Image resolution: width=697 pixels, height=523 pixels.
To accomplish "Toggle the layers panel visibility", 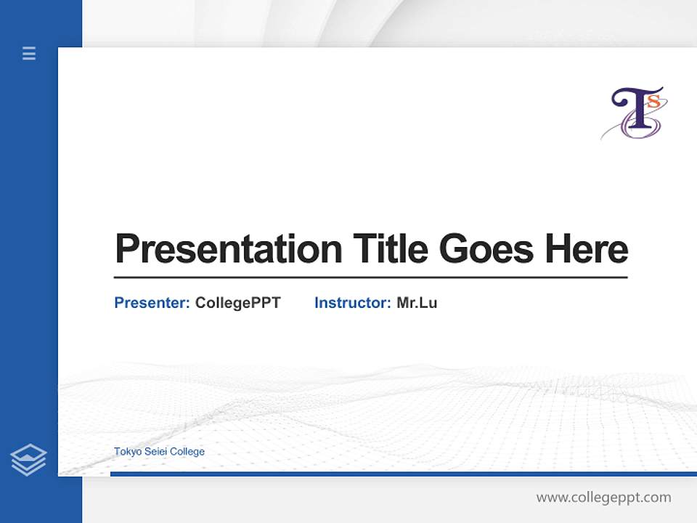I will pos(28,458).
